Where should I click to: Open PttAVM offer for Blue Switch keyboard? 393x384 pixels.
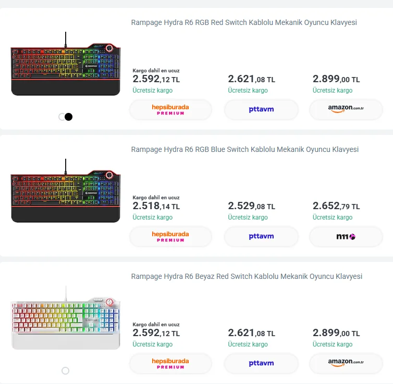click(x=261, y=237)
